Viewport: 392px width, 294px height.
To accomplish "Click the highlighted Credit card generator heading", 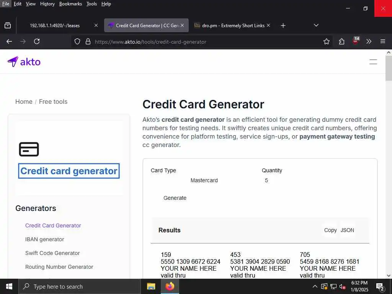I will click(x=69, y=171).
